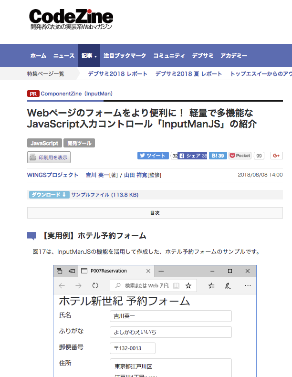Open デブサミ nav item
Screen dimensions: 292x377
point(202,56)
